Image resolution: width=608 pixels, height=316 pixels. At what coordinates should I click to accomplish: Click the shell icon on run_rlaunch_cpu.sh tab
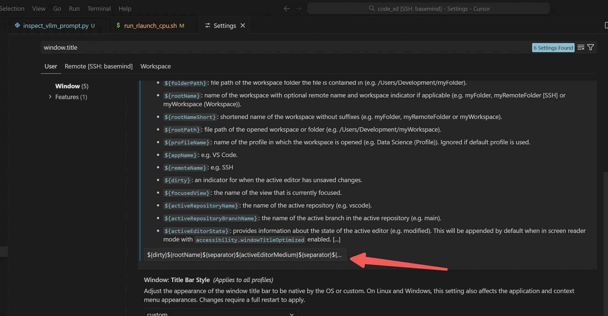[118, 25]
